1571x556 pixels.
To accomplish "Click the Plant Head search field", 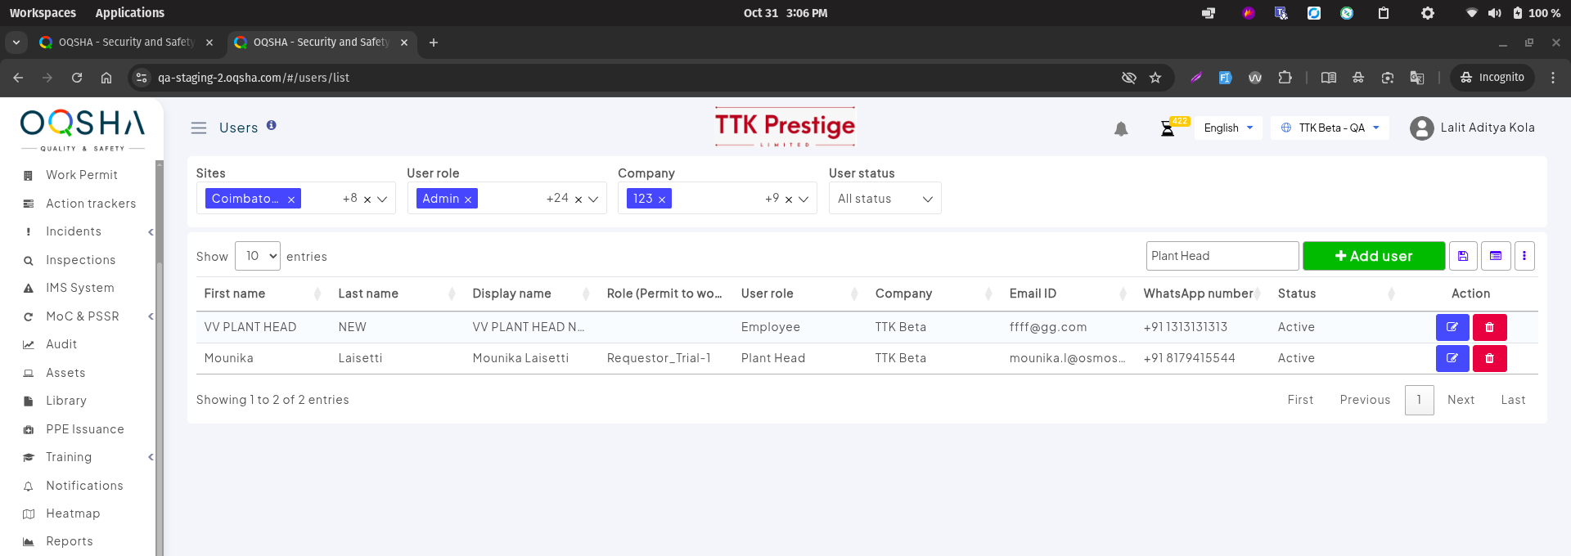I will 1222,256.
